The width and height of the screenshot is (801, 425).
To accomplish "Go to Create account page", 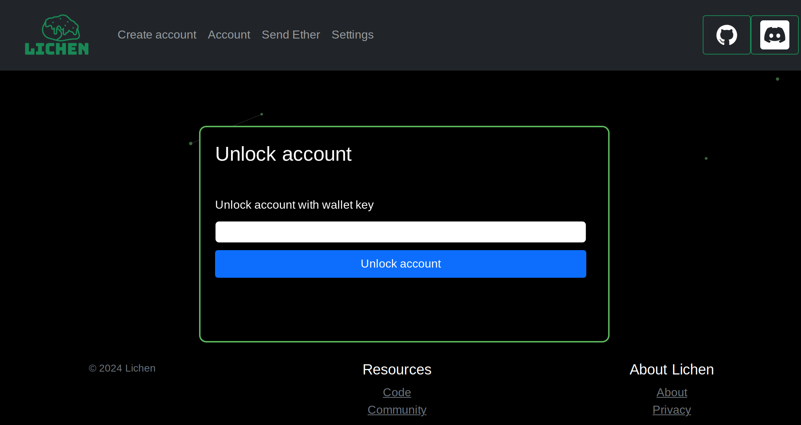I will [x=157, y=35].
